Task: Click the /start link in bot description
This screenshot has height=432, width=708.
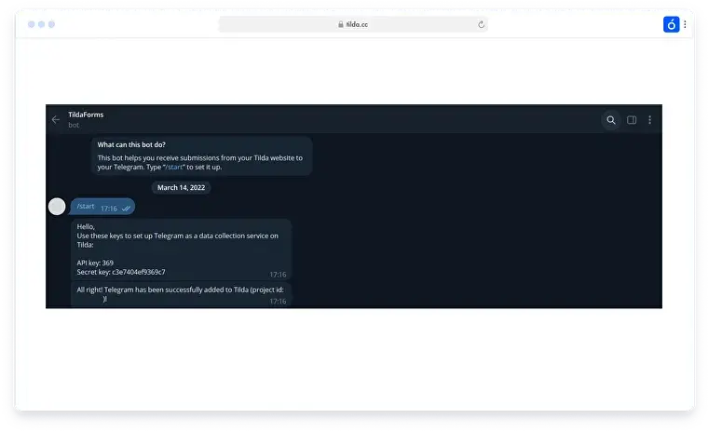Action: (x=174, y=167)
